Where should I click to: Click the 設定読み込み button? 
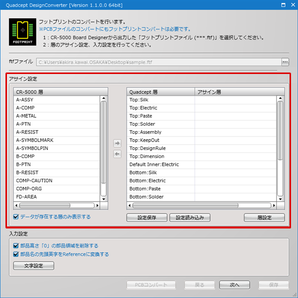click(x=190, y=218)
